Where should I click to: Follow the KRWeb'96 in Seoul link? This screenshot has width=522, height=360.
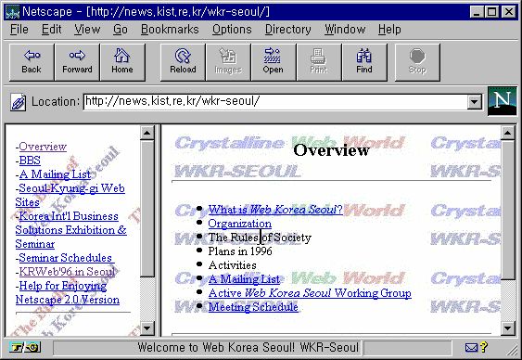(x=68, y=272)
